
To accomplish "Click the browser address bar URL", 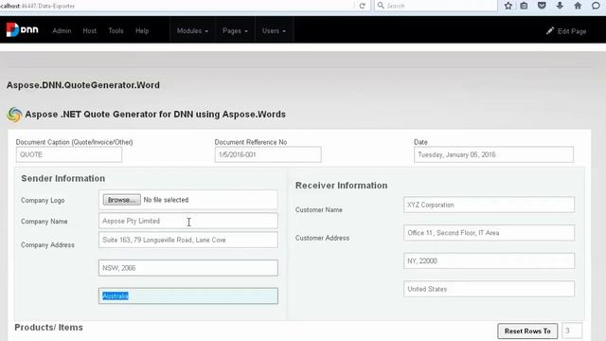I will 38,6.
